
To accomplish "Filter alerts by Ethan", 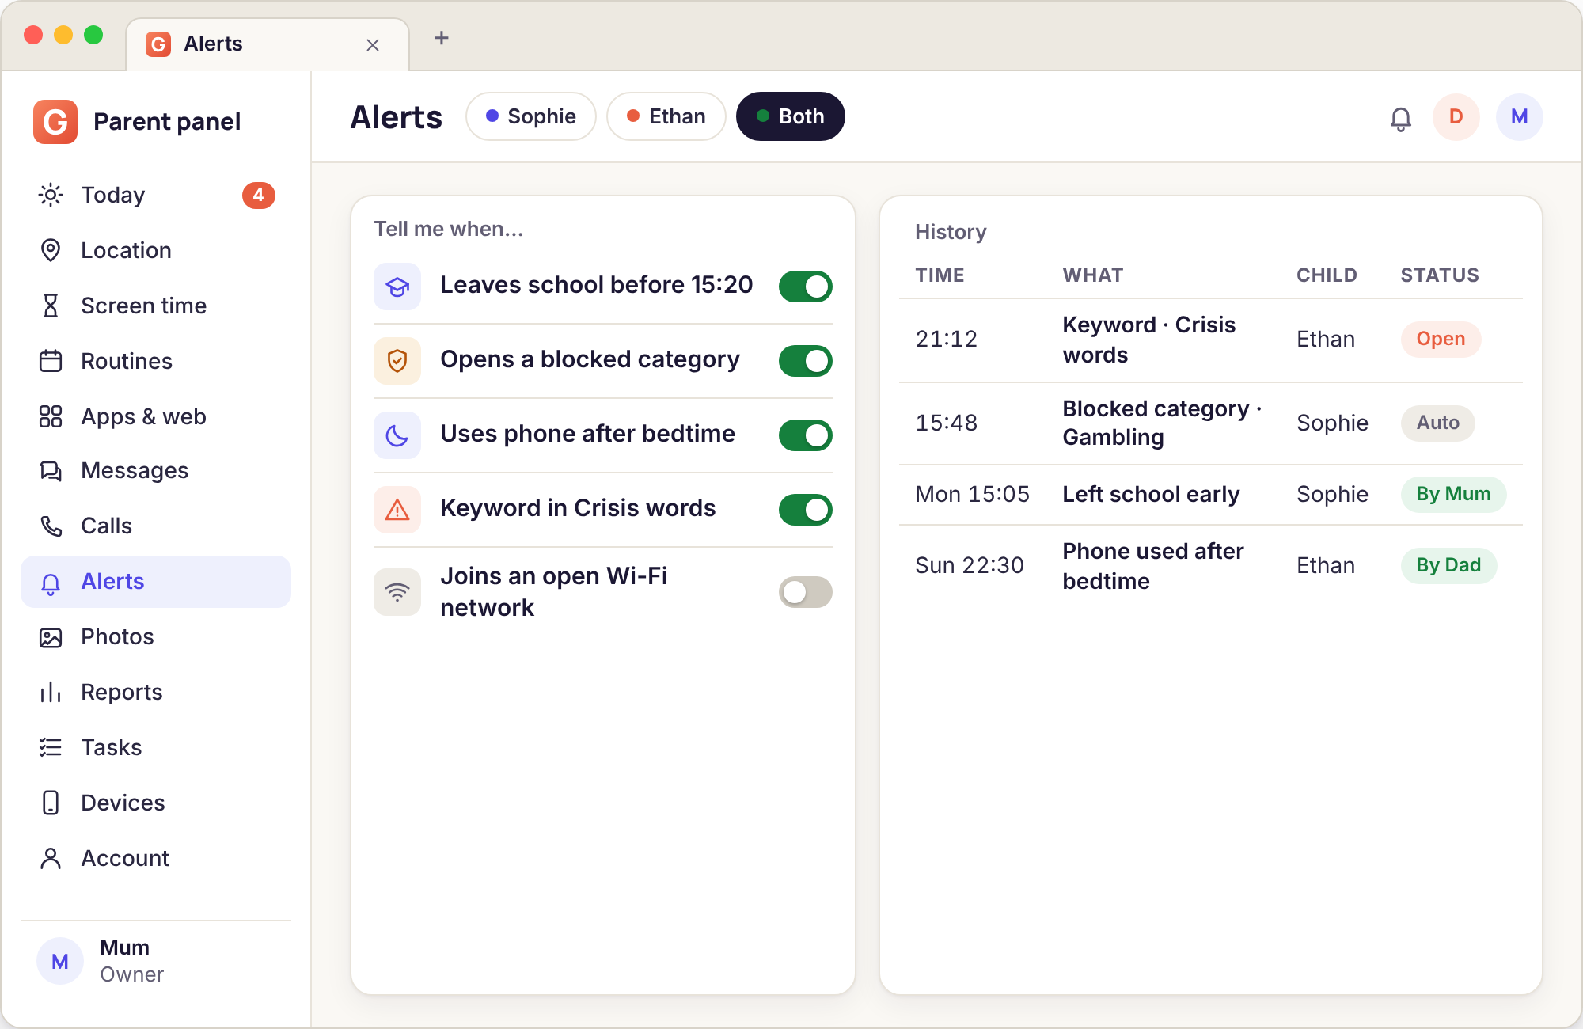I will point(666,116).
